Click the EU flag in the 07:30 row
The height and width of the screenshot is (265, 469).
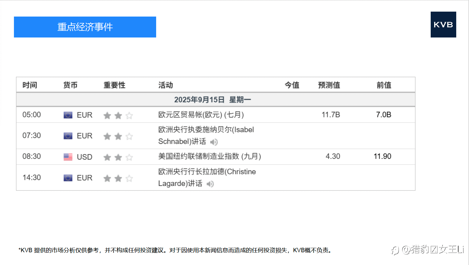pyautogui.click(x=68, y=136)
